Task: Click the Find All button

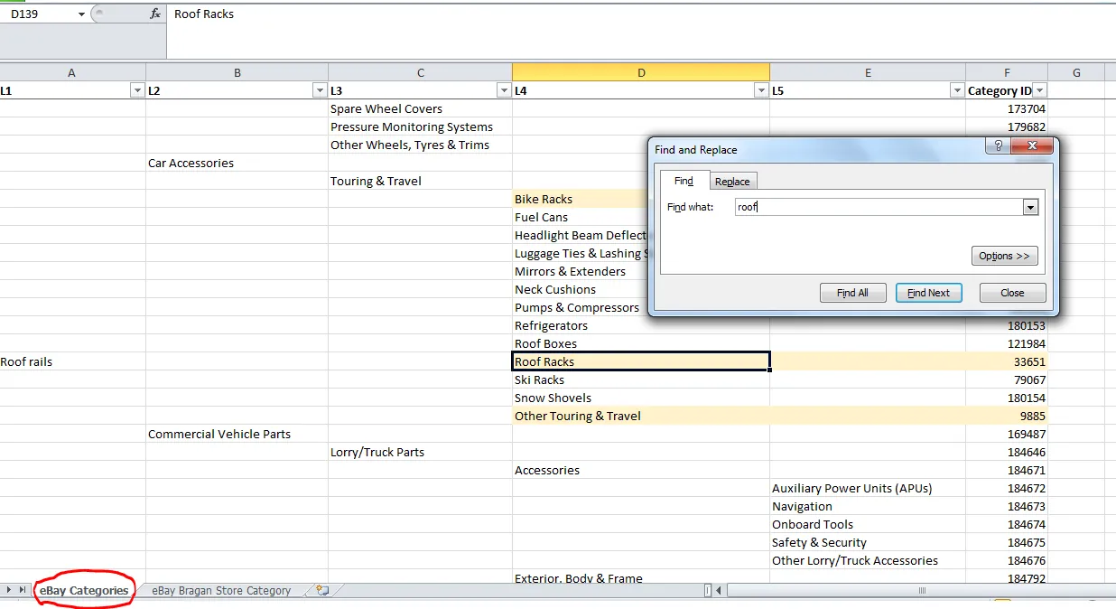Action: click(x=852, y=293)
